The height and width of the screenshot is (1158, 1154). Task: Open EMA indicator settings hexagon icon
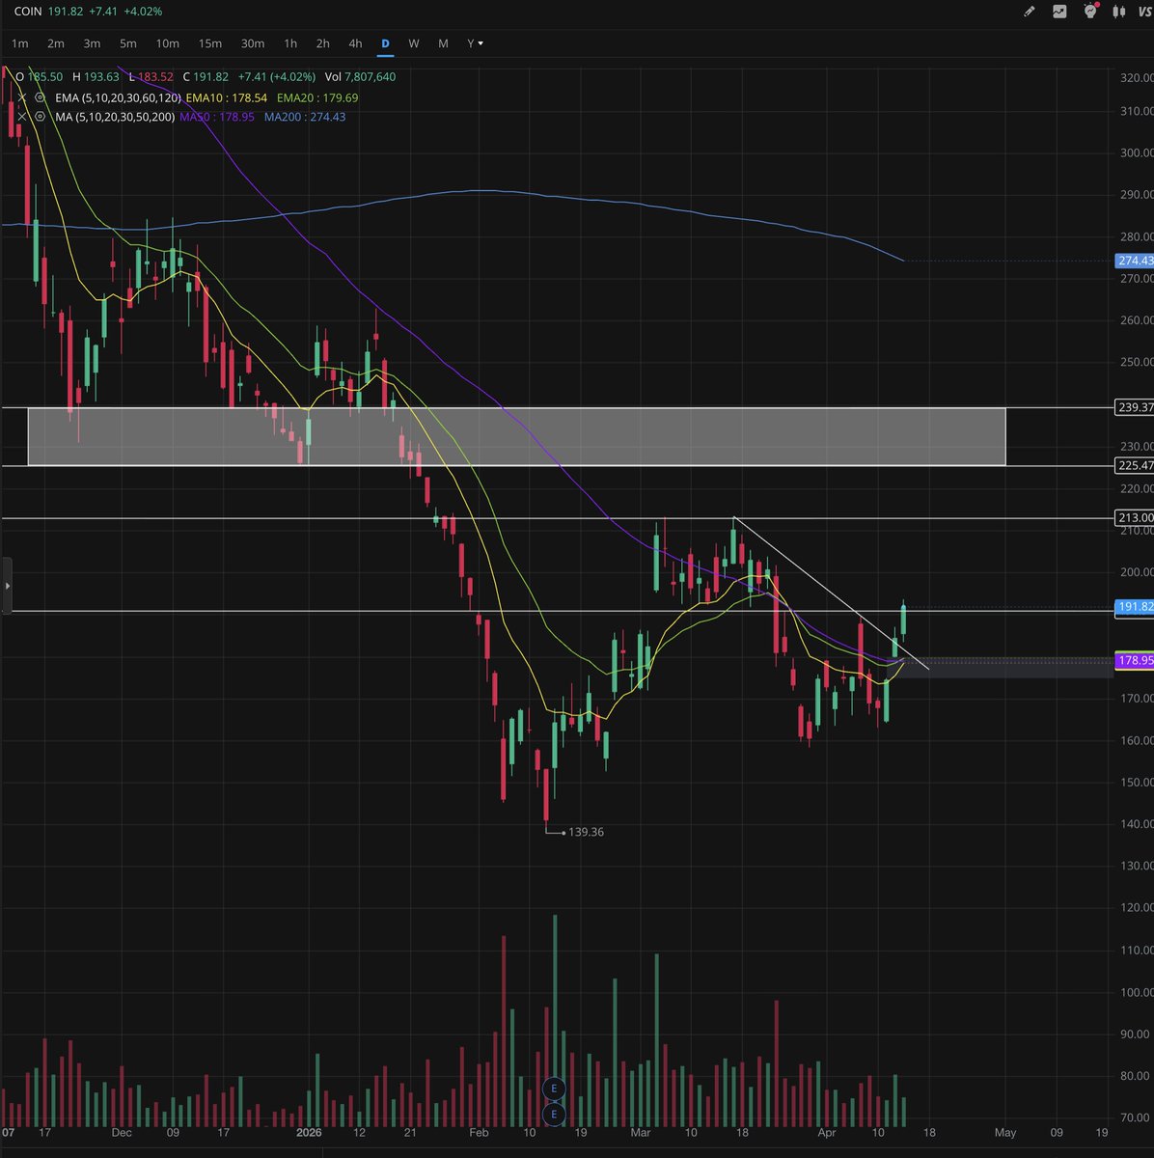(40, 97)
